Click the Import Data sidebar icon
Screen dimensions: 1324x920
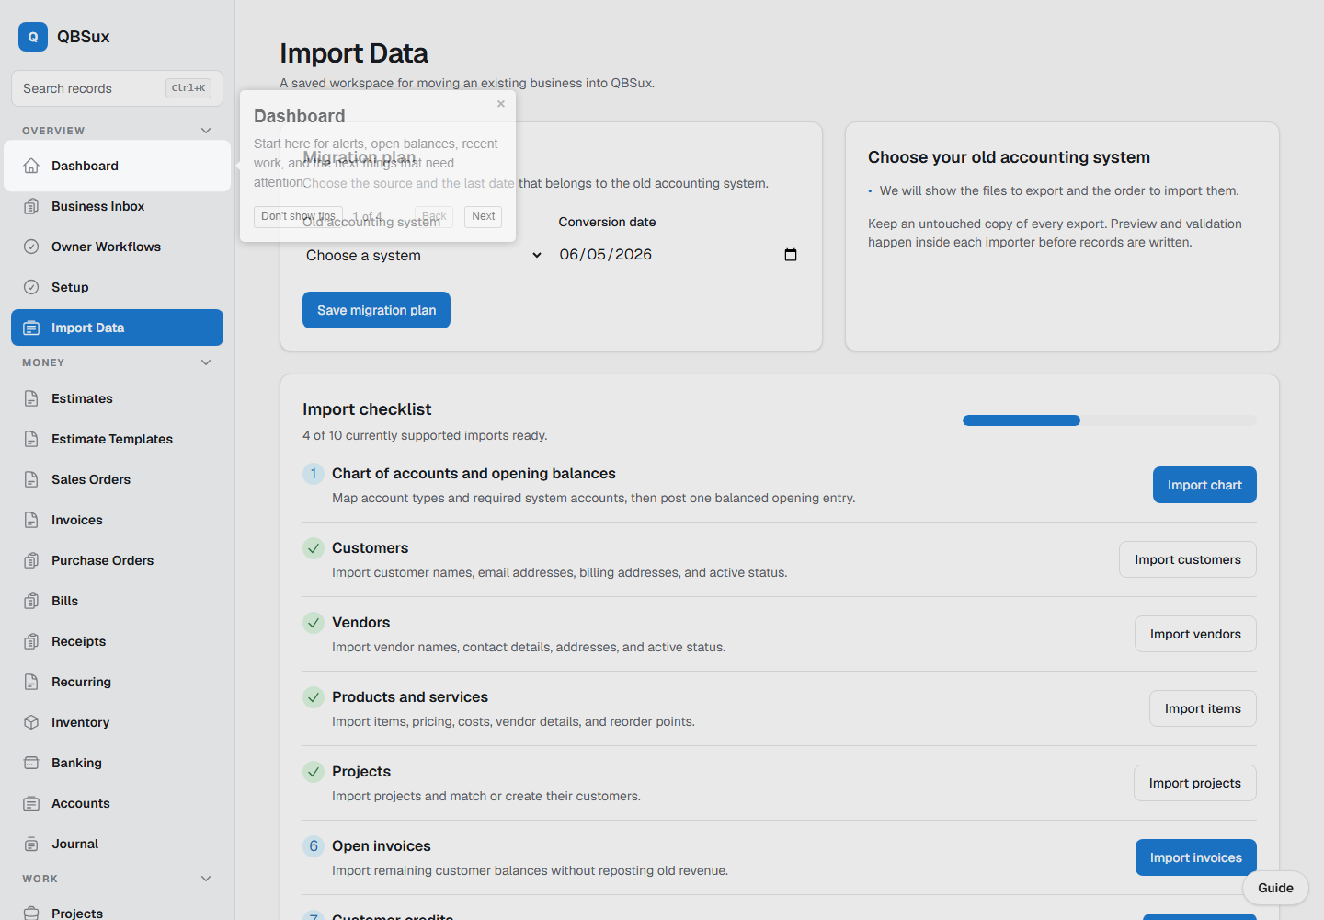31,328
